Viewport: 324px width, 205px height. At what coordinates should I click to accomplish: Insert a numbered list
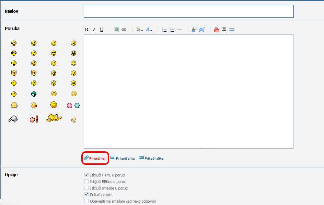[x=172, y=30]
